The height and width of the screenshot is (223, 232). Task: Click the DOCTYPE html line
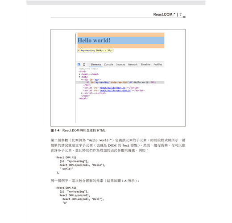[88, 69]
